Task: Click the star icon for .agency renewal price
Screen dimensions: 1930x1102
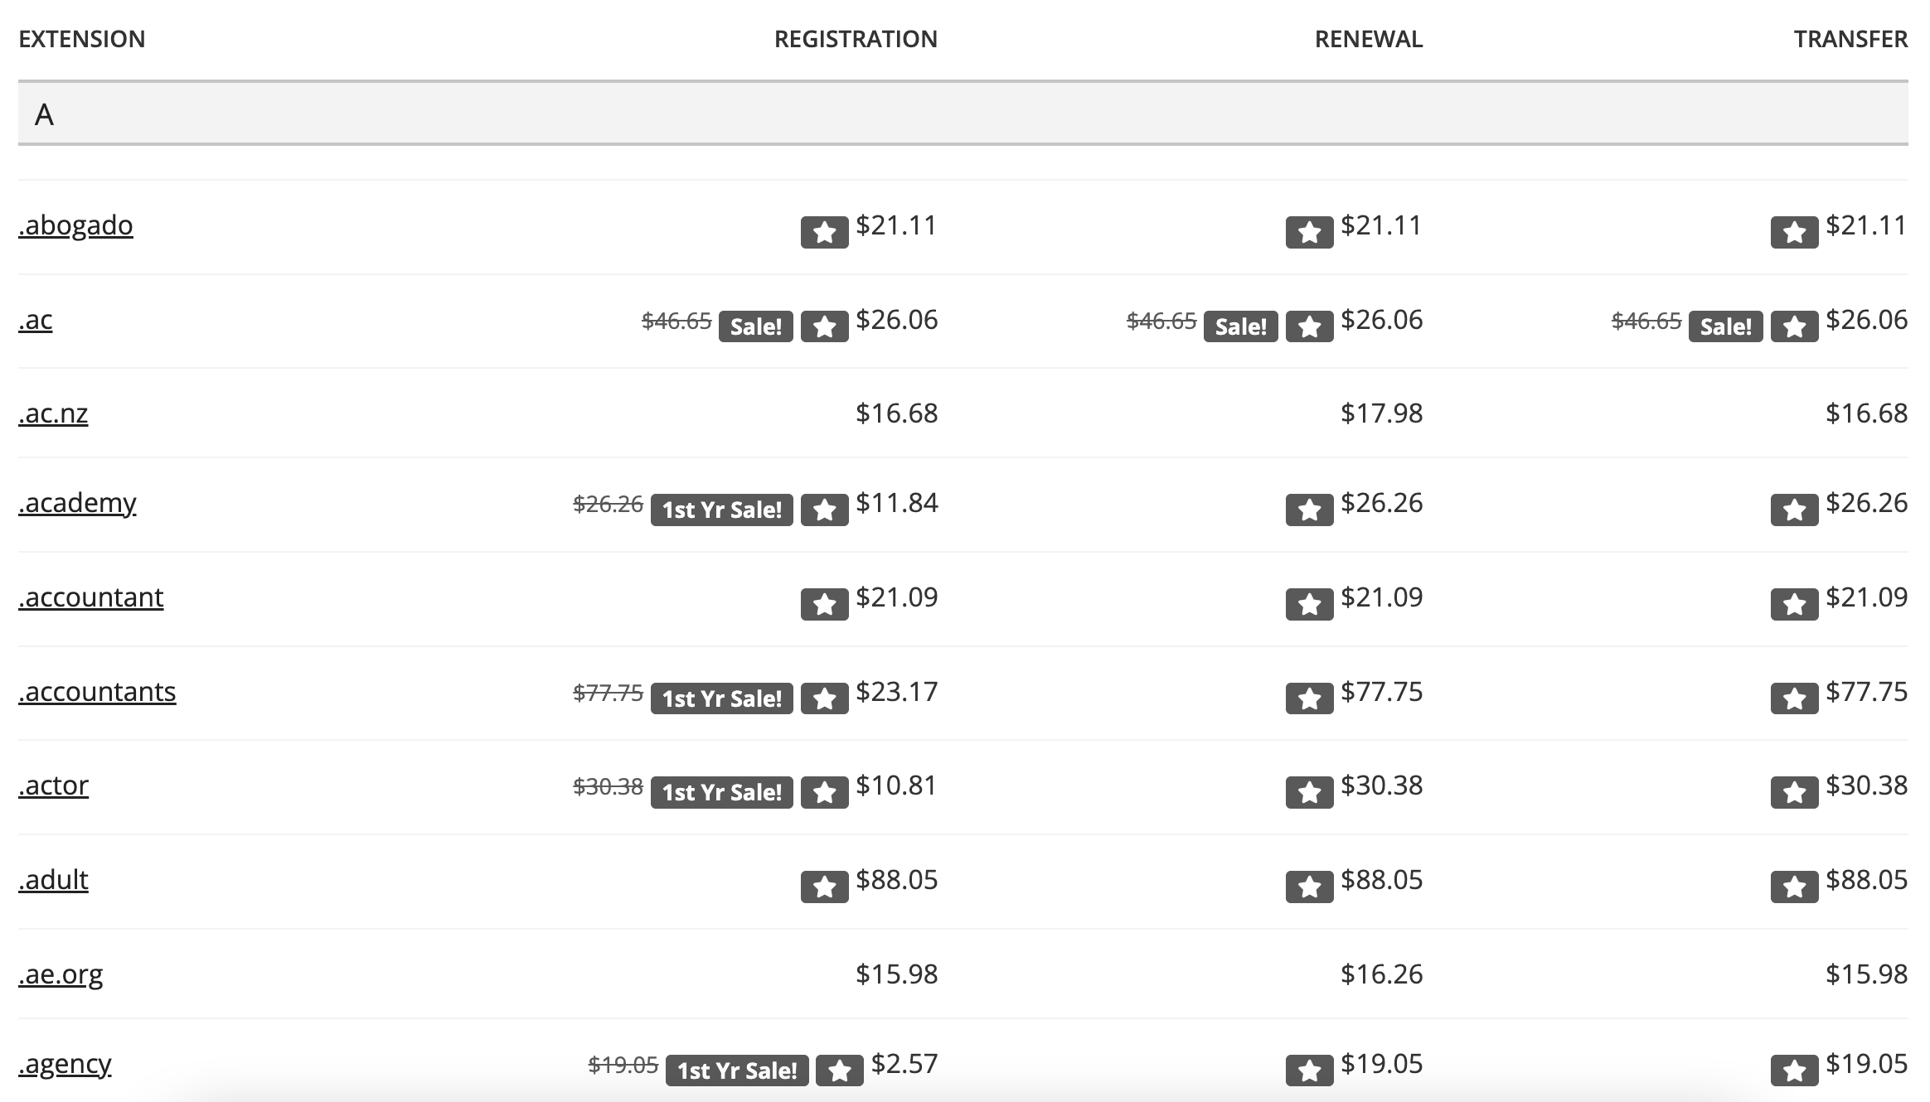Action: pos(1309,1071)
